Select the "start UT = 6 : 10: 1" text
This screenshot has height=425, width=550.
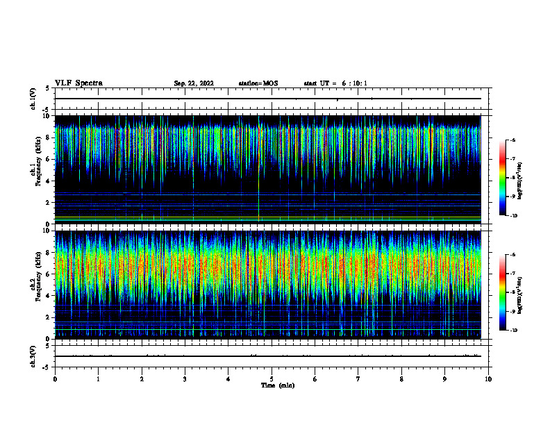335,83
